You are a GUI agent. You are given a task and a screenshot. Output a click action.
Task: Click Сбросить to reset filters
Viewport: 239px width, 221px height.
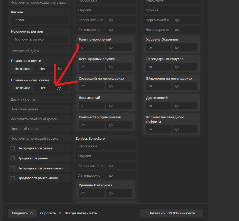tap(48, 213)
